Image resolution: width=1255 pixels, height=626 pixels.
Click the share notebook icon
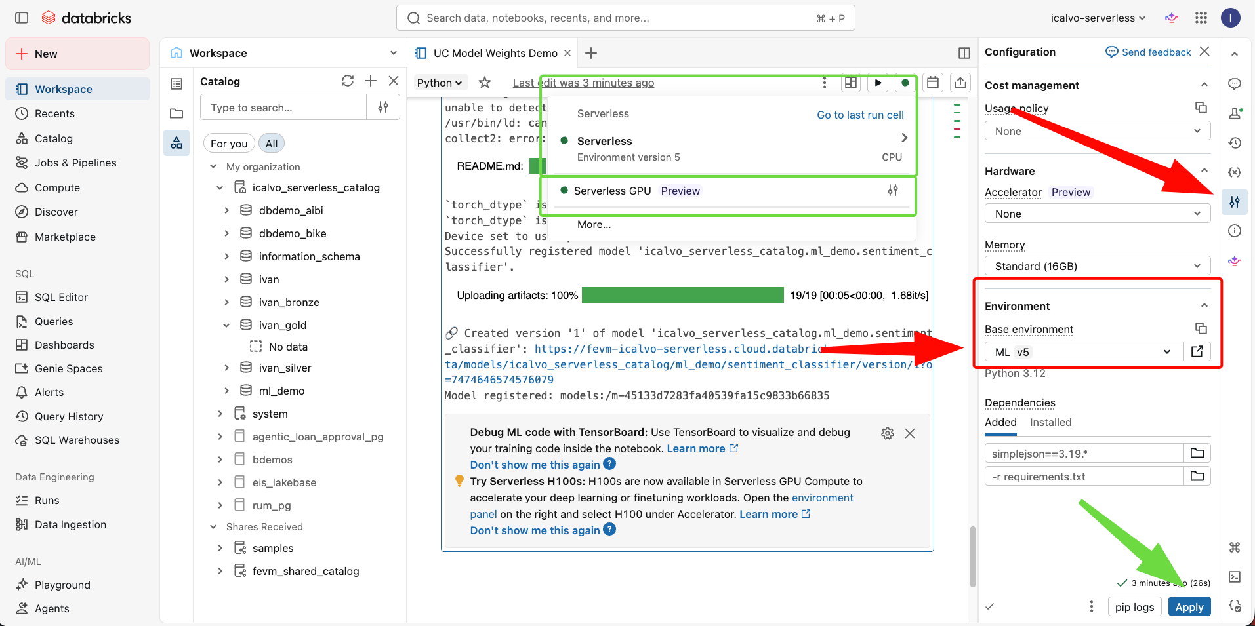point(960,83)
